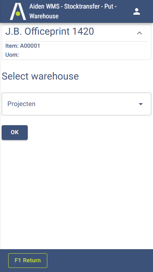Click the Projecten selected value text
Viewport: 153px width, 272px height.
[22, 104]
